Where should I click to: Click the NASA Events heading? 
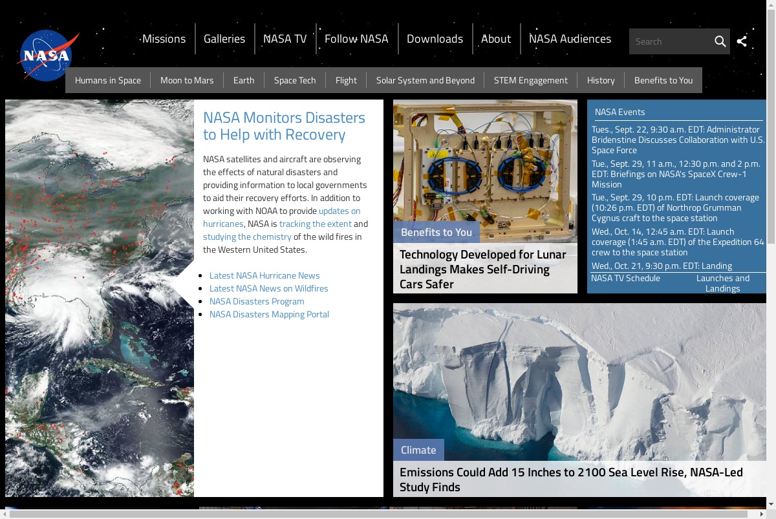pyautogui.click(x=620, y=112)
